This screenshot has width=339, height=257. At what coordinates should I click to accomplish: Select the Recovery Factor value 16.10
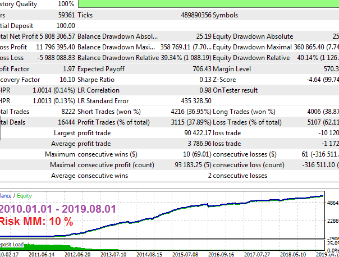(65, 79)
